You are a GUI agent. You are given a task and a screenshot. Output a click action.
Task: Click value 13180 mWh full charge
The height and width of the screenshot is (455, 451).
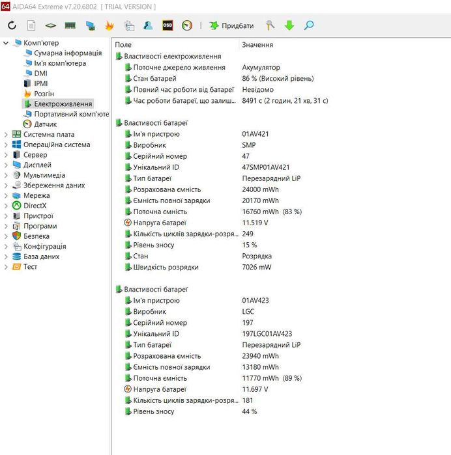click(x=261, y=367)
